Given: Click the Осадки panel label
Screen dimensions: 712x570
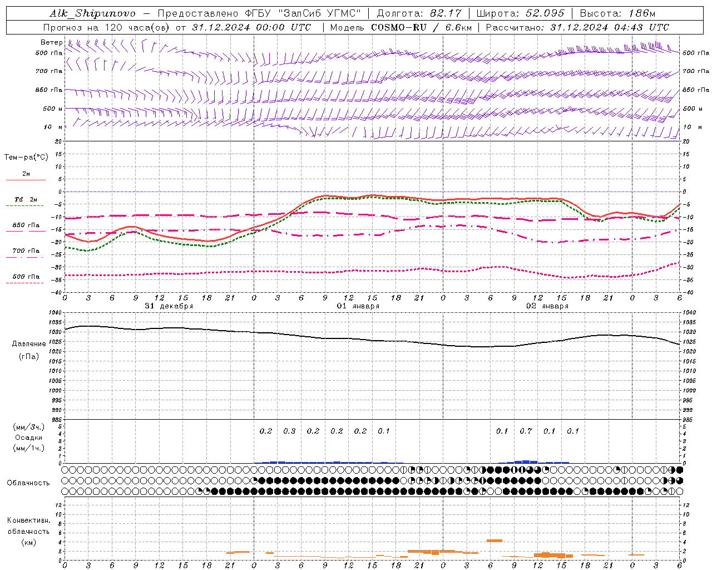Looking at the screenshot, I should (x=28, y=438).
